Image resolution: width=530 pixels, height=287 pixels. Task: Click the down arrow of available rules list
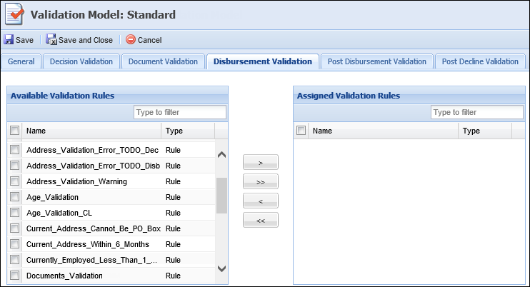pyautogui.click(x=221, y=268)
